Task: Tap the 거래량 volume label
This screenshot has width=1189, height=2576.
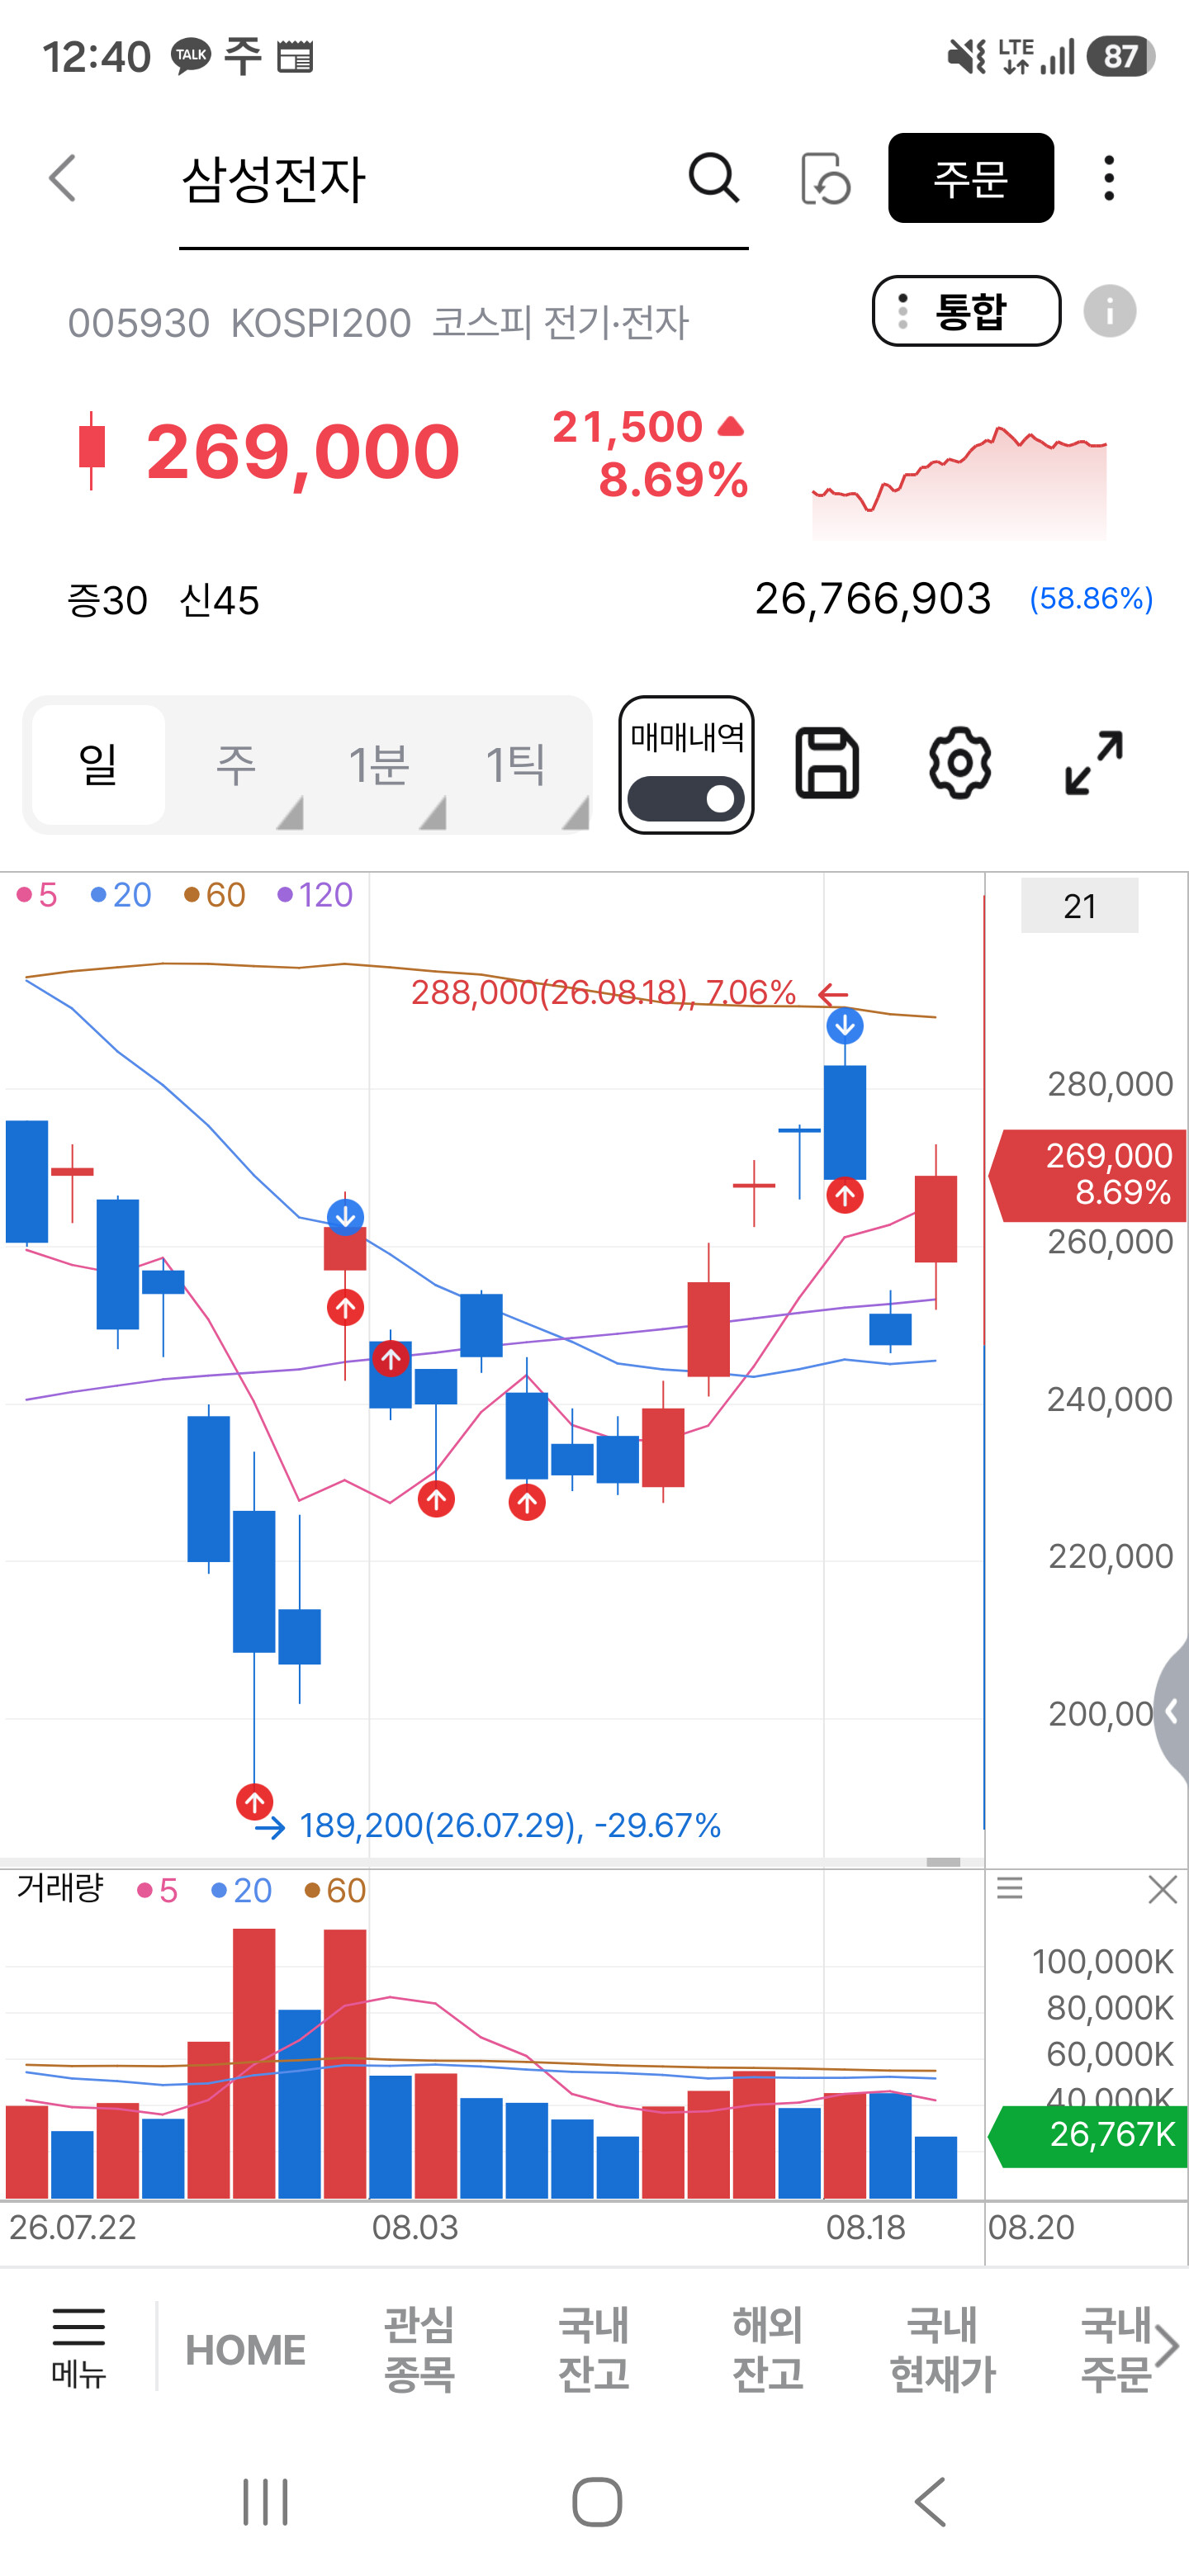Action: 60,1888
